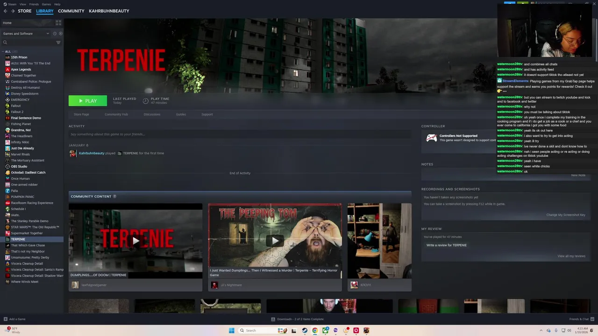Open Kahrbuhnbeauty profile in activity feed
This screenshot has width=598, height=336.
[92, 153]
